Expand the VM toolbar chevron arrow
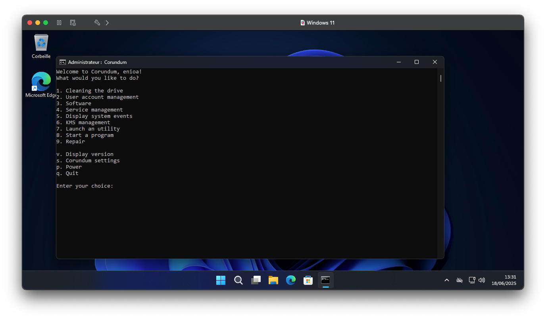The height and width of the screenshot is (319, 546). [107, 23]
